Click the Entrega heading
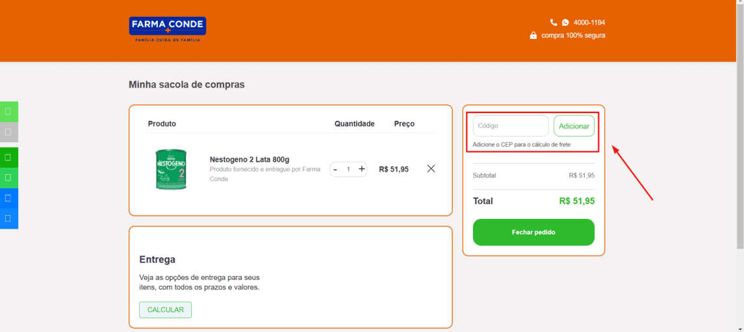Image resolution: width=744 pixels, height=332 pixels. [157, 259]
